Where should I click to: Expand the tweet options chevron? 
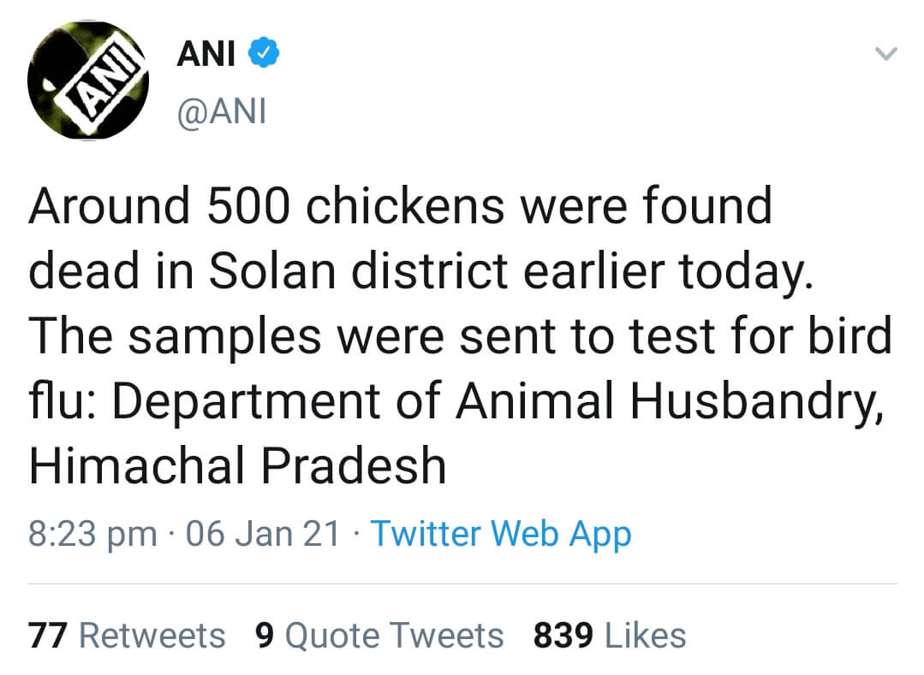pos(886,54)
